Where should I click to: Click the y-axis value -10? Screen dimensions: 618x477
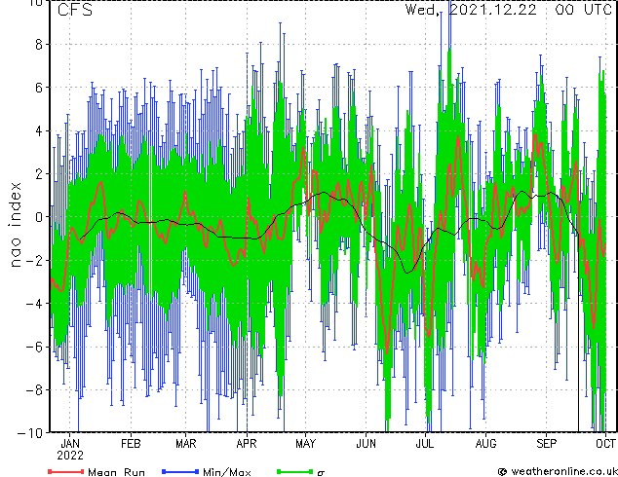(x=30, y=433)
